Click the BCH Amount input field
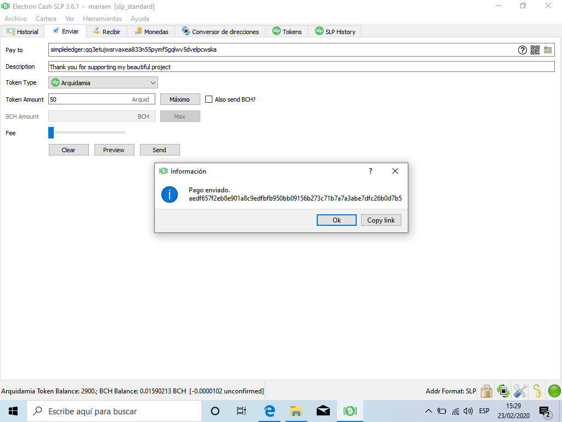The width and height of the screenshot is (562, 422). point(102,116)
